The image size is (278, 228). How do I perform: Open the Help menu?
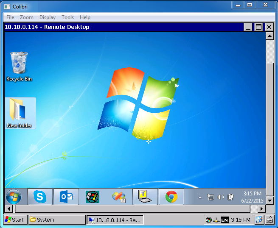[85, 17]
